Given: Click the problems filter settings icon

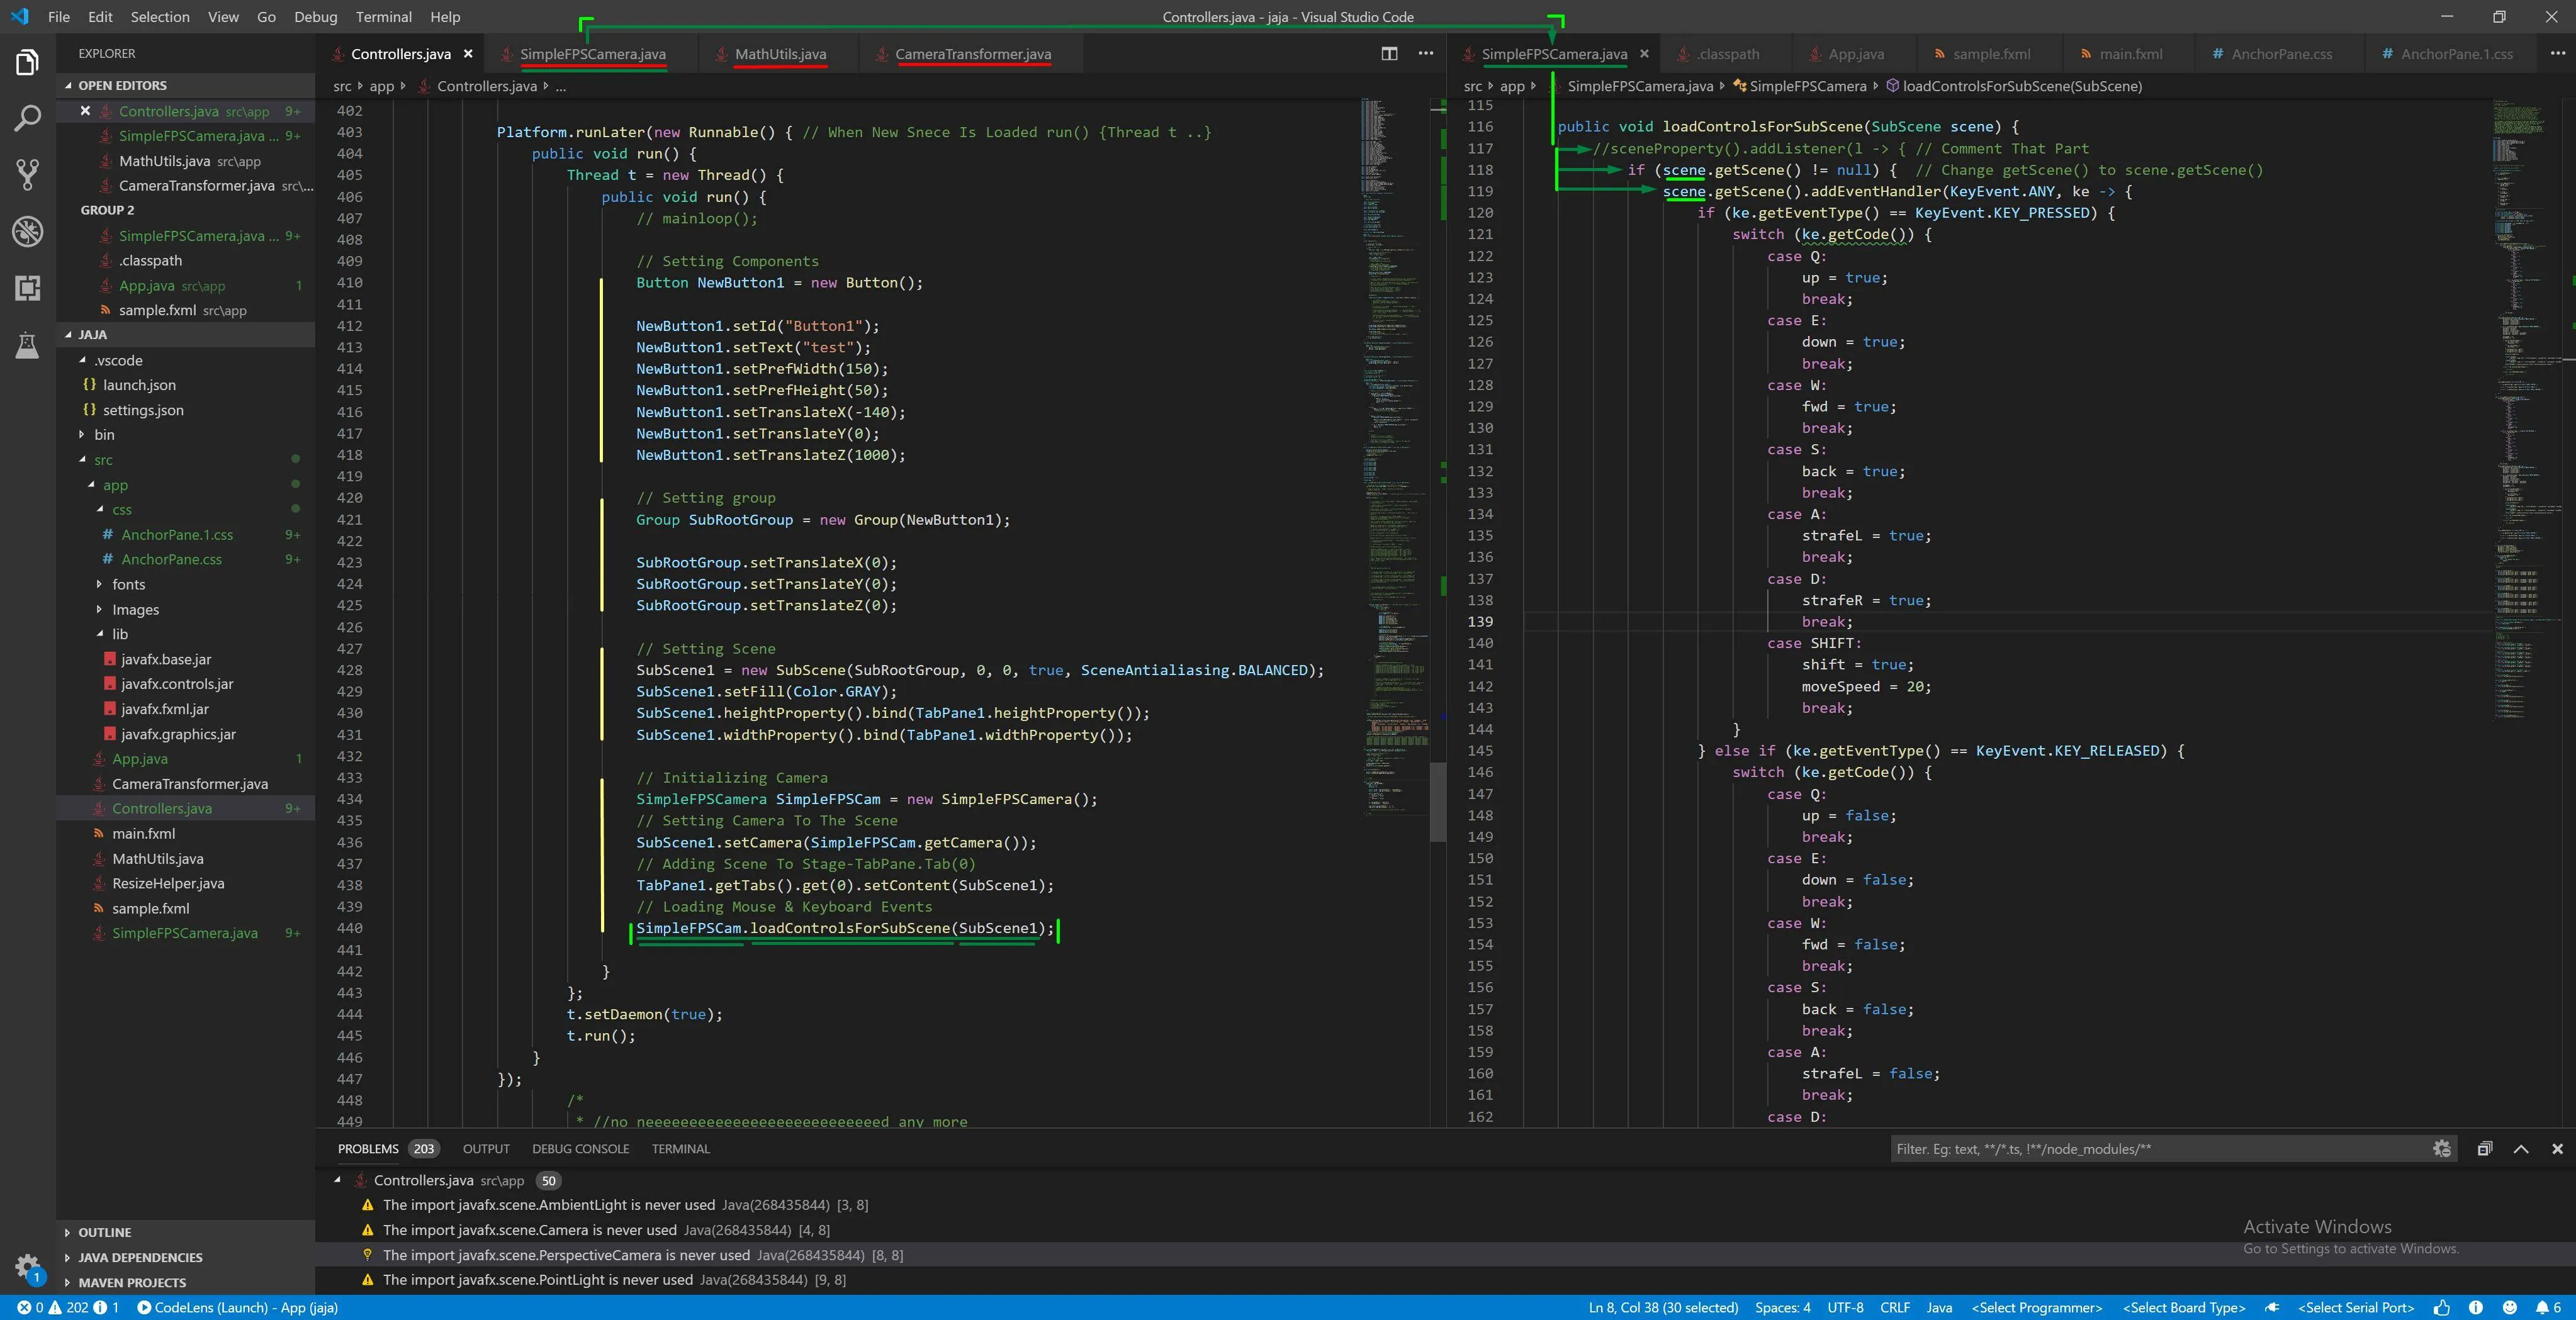Looking at the screenshot, I should tap(2441, 1149).
